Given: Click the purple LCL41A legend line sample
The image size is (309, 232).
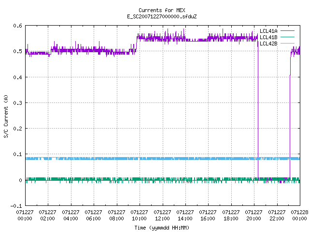Looking at the screenshot, I should pos(287,31).
